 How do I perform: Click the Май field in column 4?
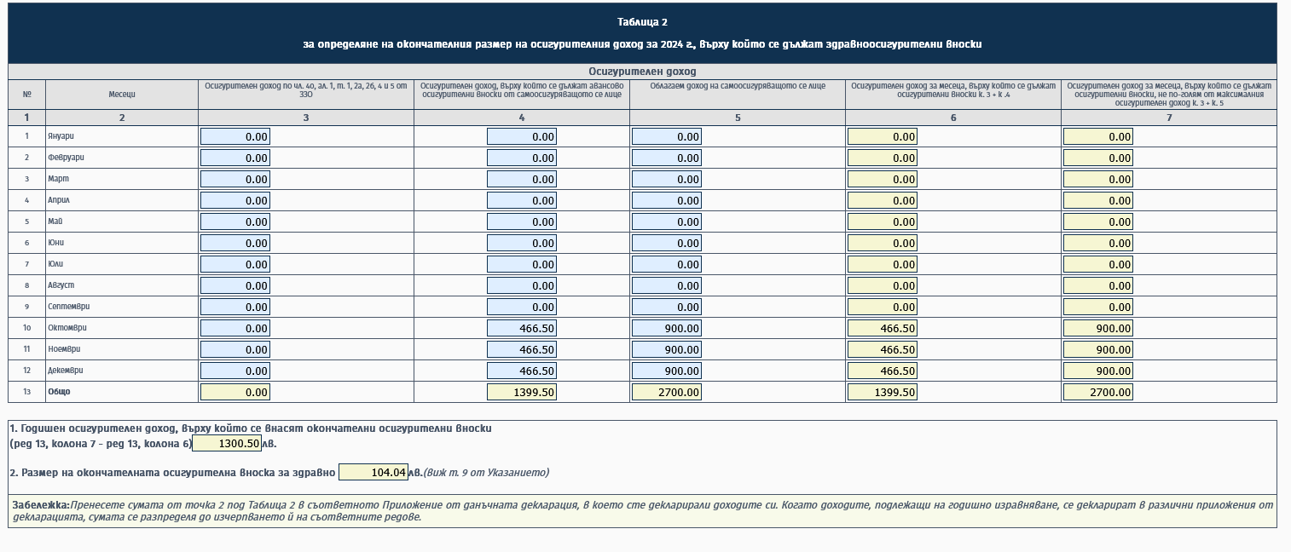click(x=521, y=221)
